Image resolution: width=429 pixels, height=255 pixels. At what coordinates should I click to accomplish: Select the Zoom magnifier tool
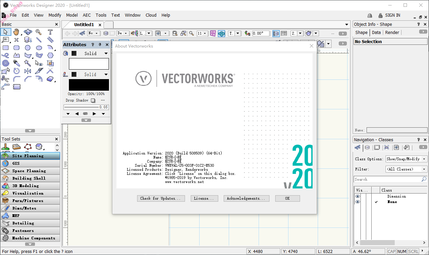point(39,32)
